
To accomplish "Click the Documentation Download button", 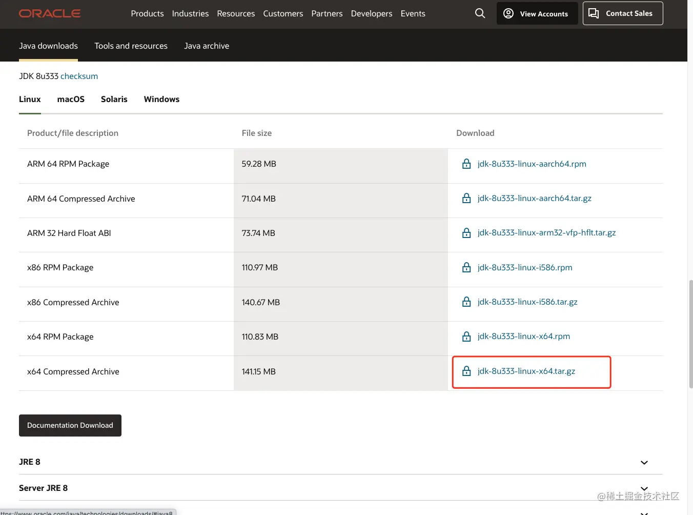I will (x=70, y=425).
